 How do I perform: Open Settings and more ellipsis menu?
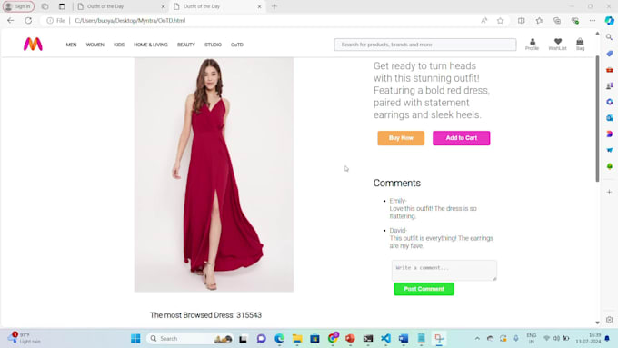tap(593, 21)
